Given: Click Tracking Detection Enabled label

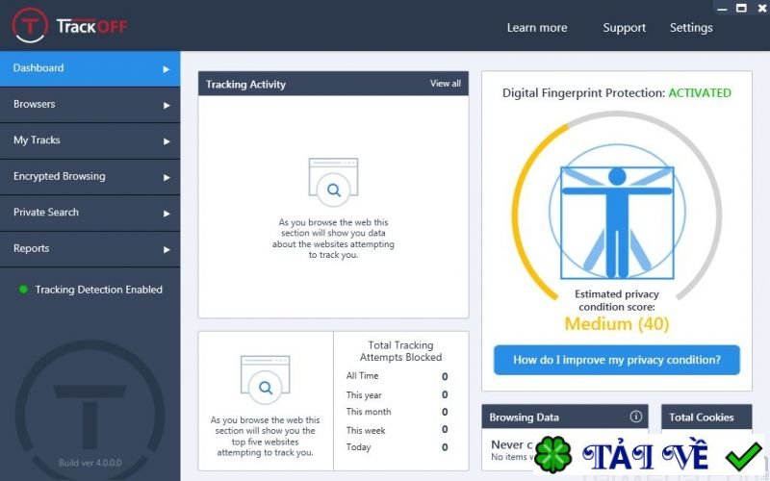Looking at the screenshot, I should click(x=99, y=290).
